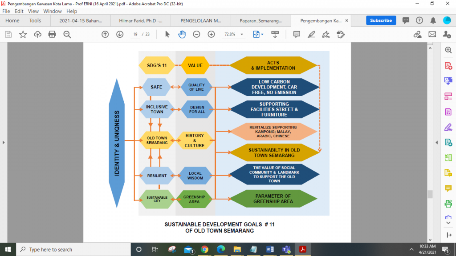
Task: Open the zoom level dropdown
Action: tap(242, 34)
